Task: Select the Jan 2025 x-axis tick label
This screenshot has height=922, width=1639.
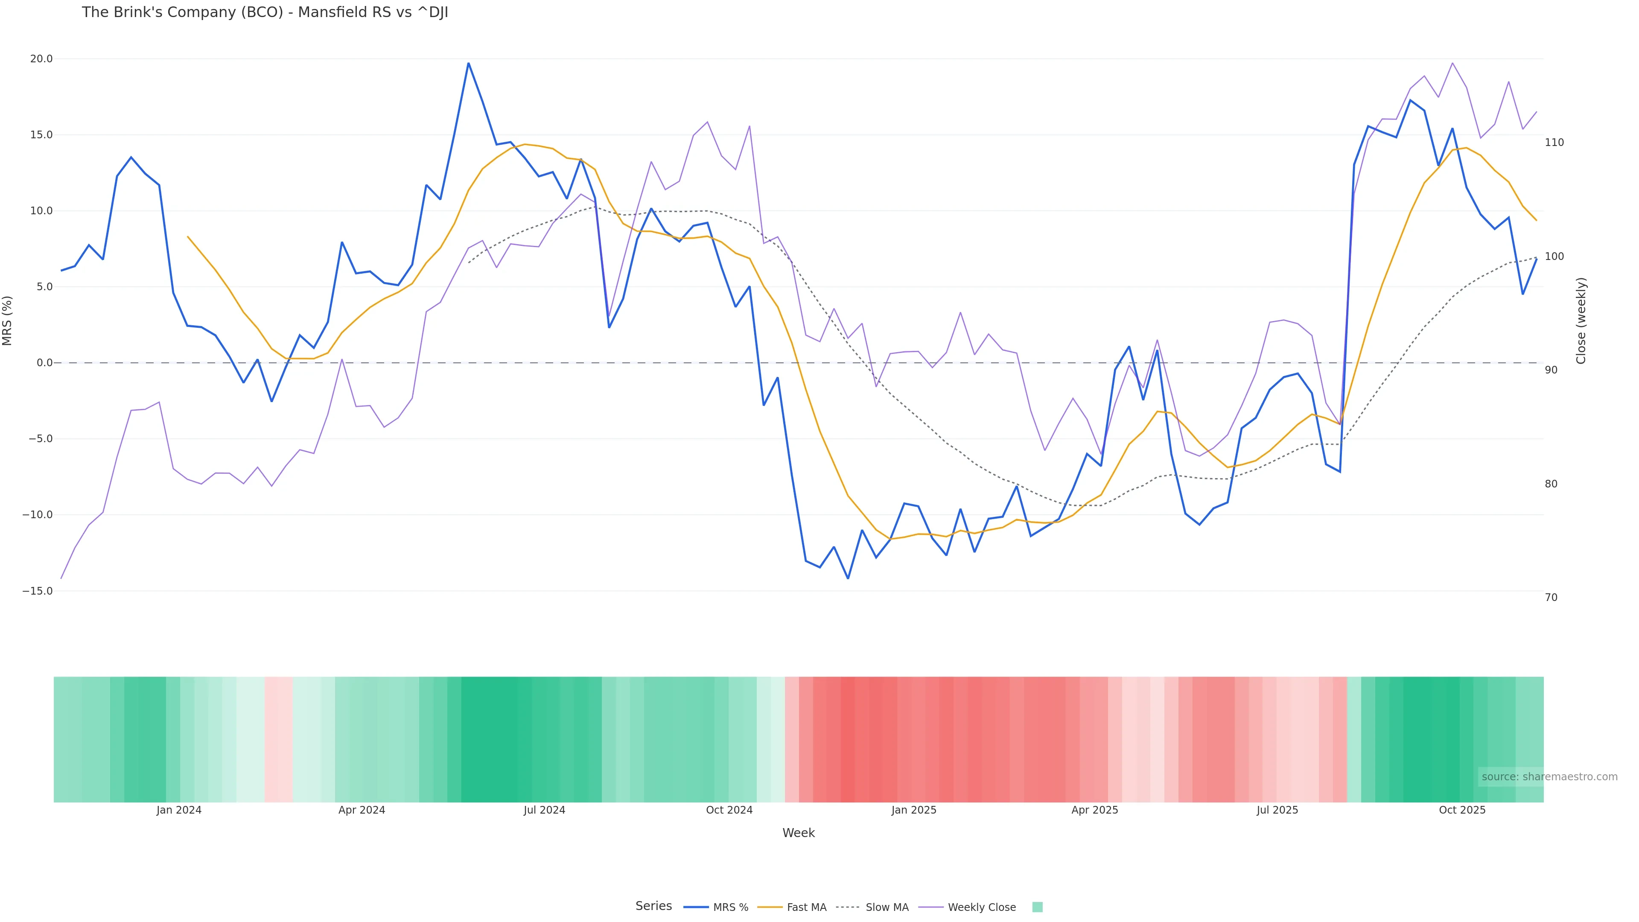Action: (x=914, y=810)
